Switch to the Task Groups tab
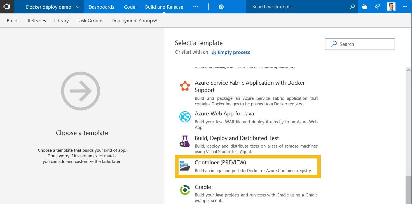 [90, 21]
